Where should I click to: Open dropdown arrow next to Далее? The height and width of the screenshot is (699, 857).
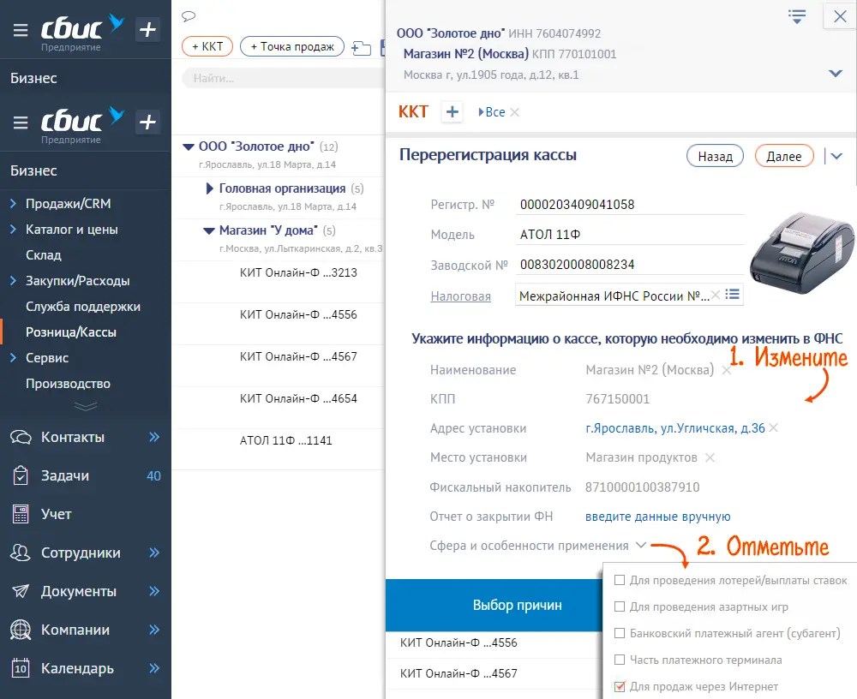836,156
